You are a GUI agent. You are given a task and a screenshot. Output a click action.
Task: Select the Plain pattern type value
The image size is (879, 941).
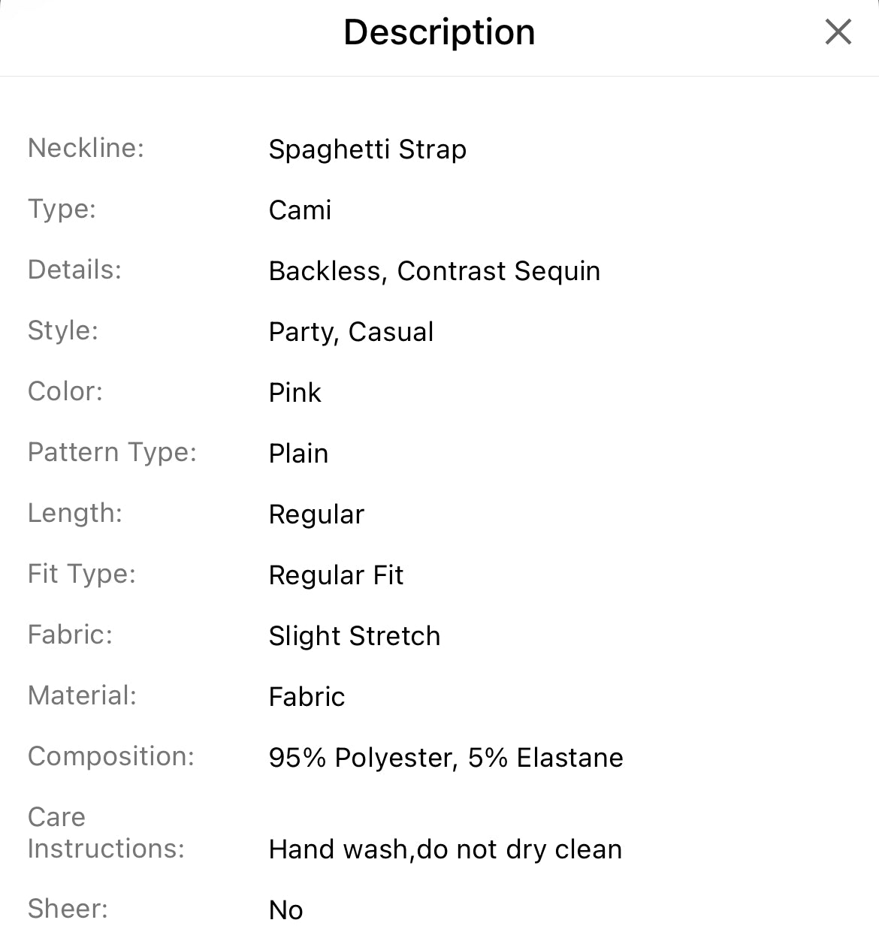(x=298, y=454)
